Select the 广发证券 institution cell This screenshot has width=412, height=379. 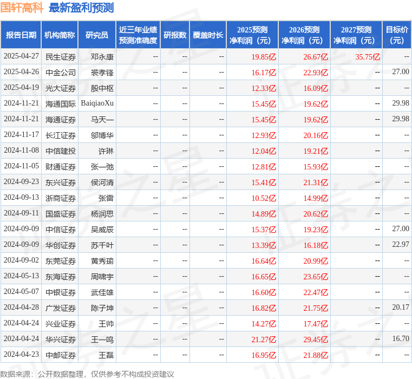coord(61,308)
